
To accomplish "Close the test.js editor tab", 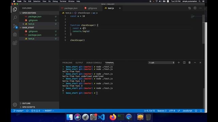I will [x=120, y=8].
